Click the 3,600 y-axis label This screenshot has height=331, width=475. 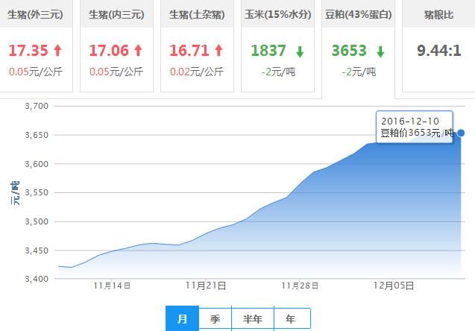coord(37,164)
